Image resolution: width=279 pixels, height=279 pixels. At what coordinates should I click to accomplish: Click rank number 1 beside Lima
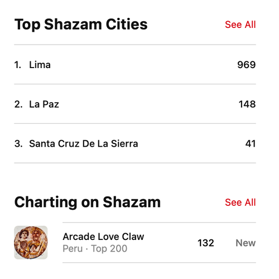tap(18, 65)
